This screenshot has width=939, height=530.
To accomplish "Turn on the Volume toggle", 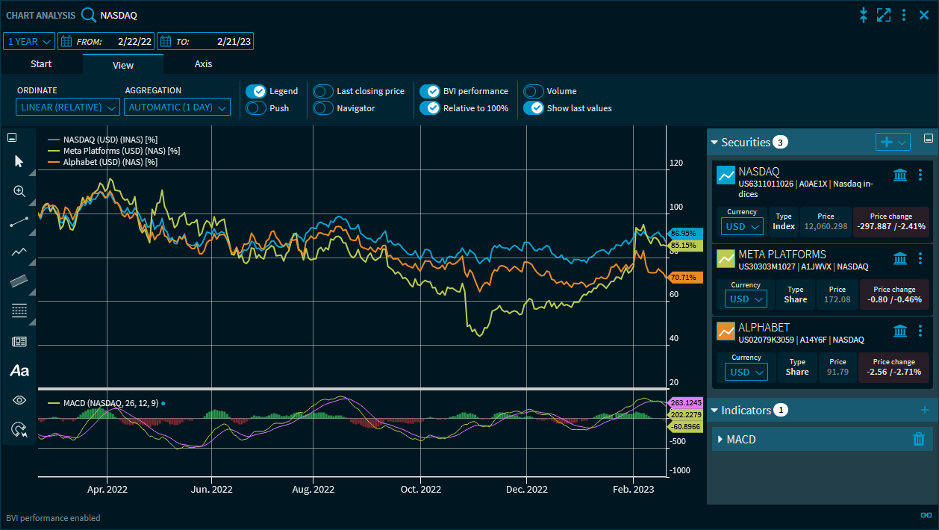I will [533, 91].
